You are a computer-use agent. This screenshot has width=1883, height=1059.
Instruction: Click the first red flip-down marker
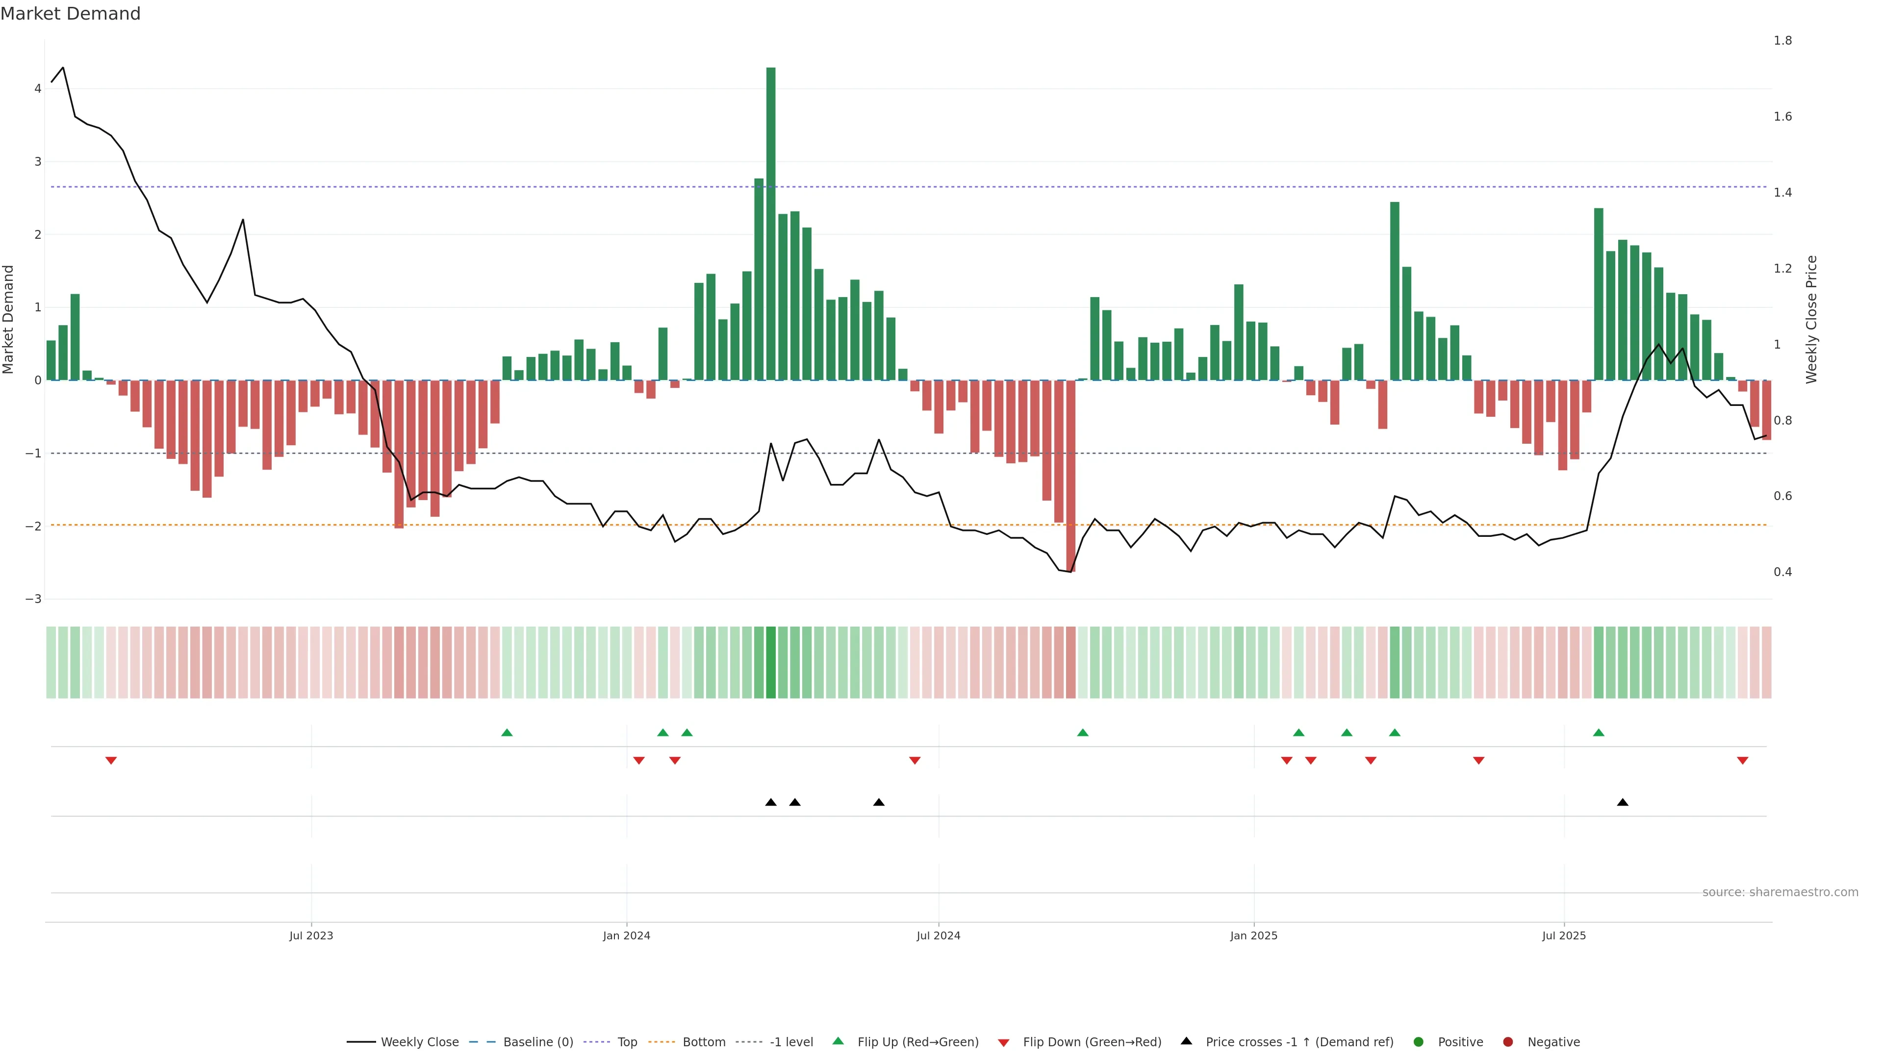click(x=111, y=761)
